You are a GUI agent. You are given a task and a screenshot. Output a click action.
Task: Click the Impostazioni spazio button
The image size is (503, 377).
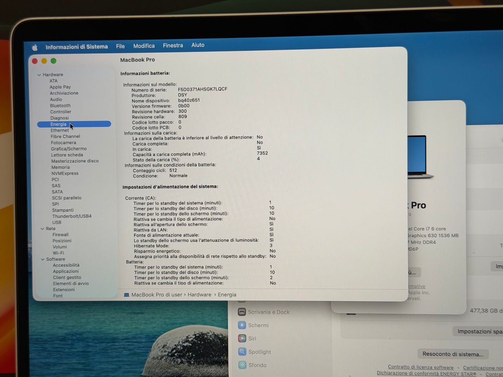click(x=478, y=331)
